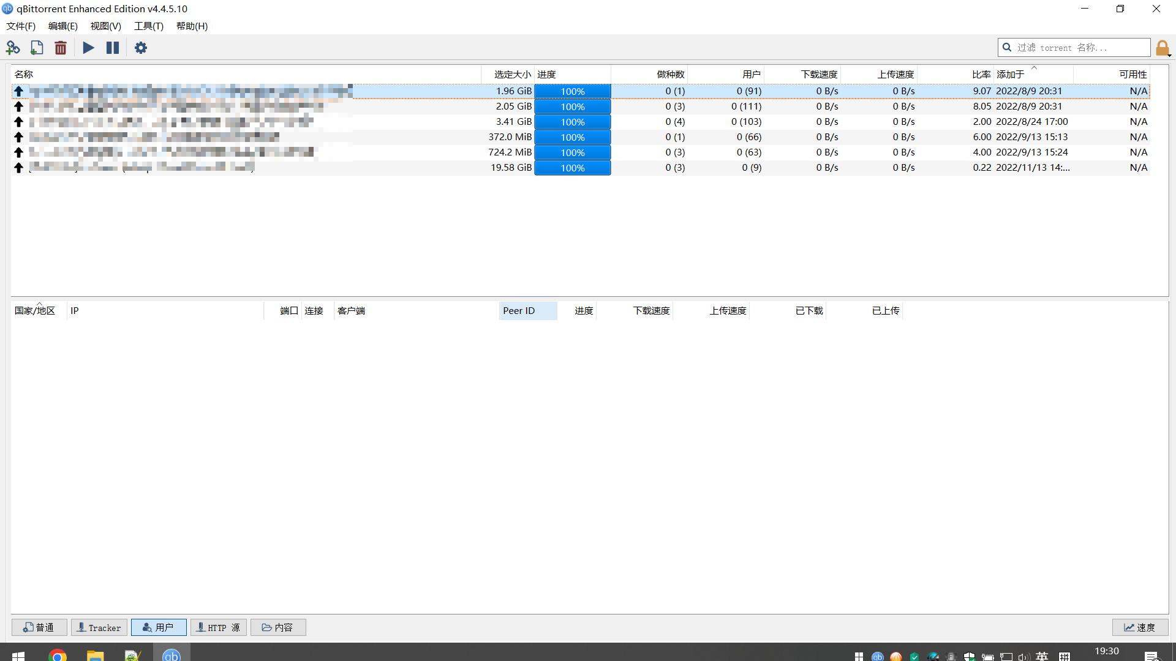This screenshot has width=1176, height=661.
Task: Sort by the 添加于 column header
Action: coord(1011,74)
